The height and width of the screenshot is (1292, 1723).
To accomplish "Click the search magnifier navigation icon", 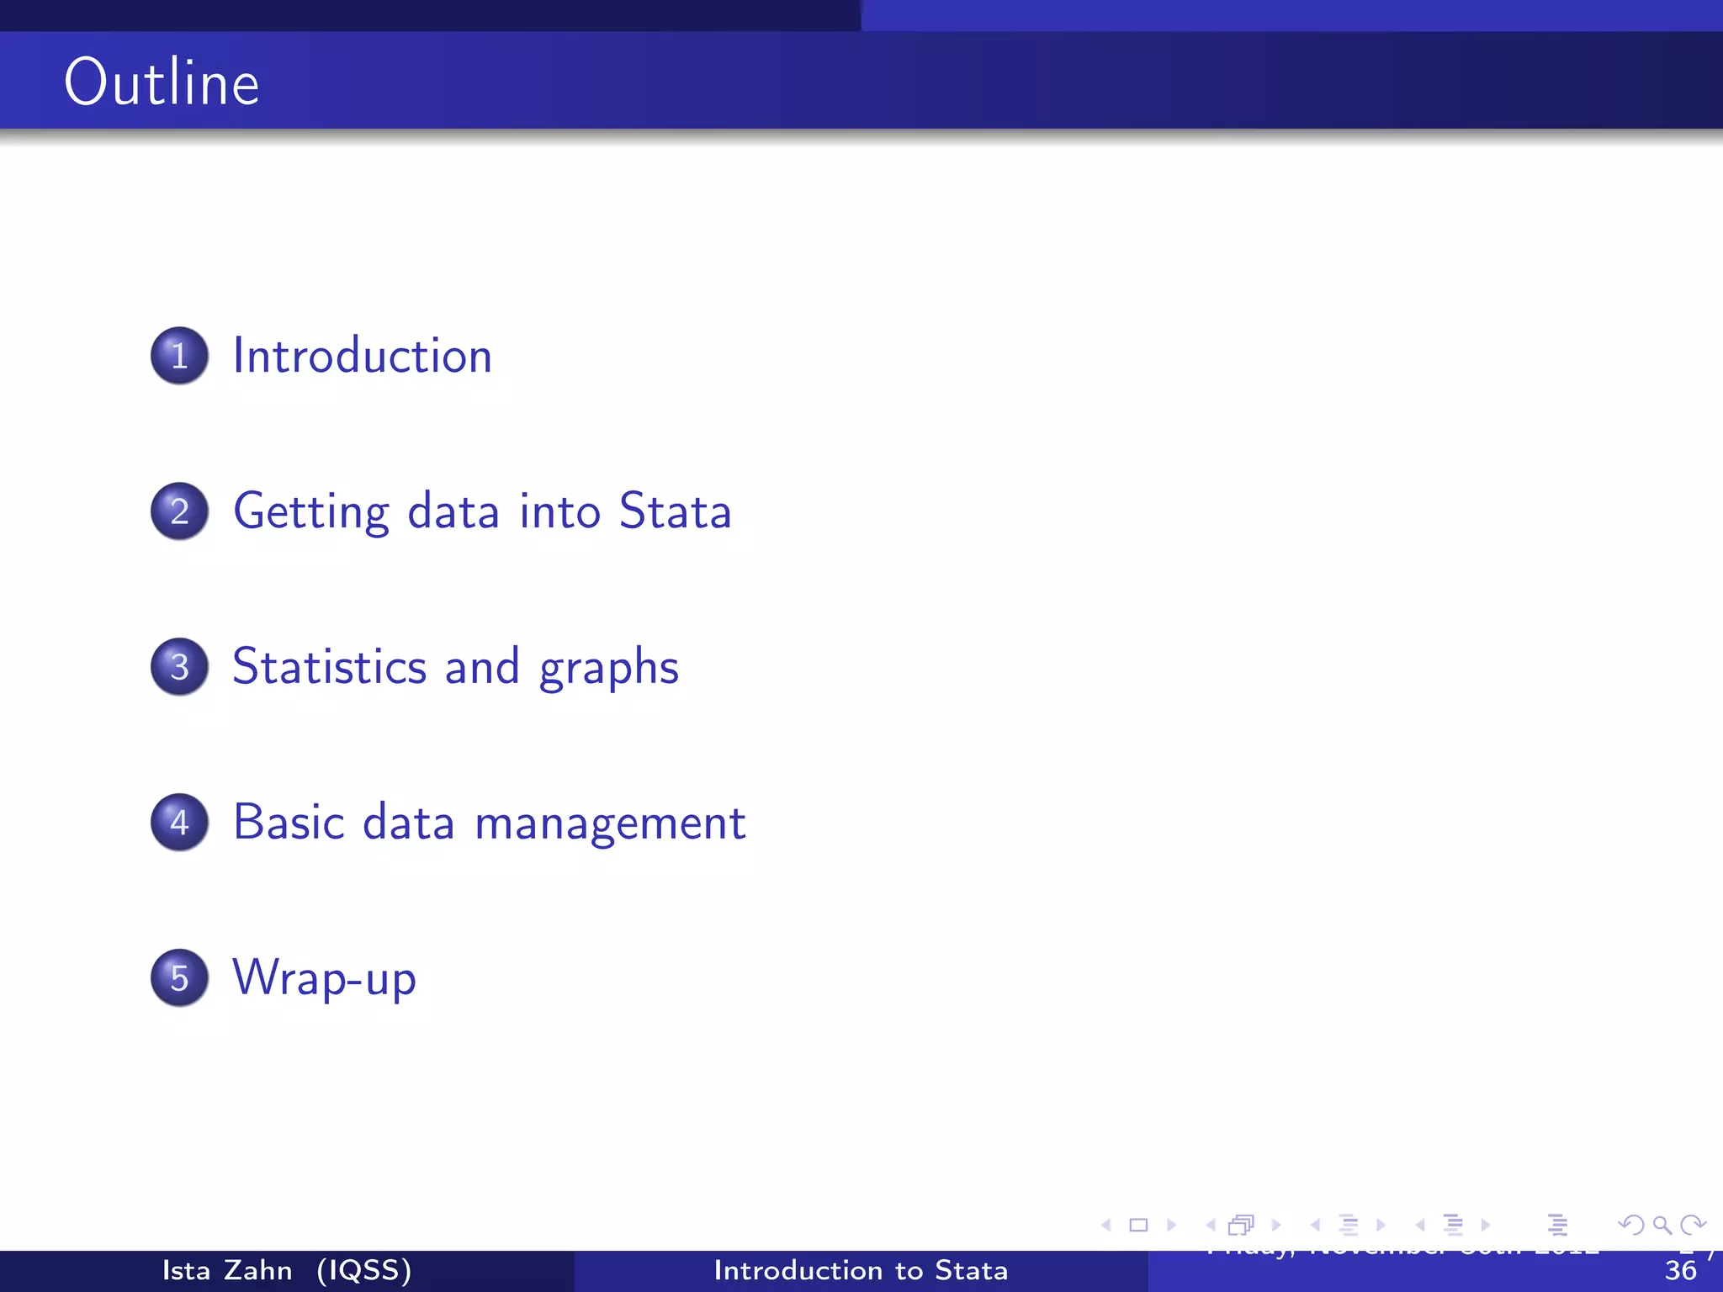I will click(x=1662, y=1226).
